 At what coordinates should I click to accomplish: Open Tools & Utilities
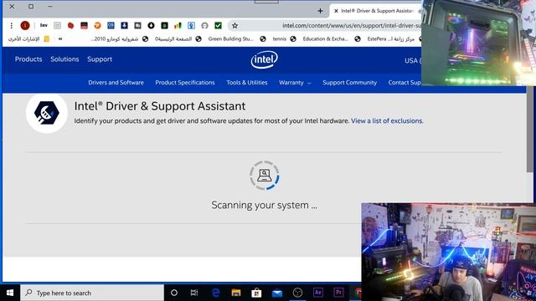tap(247, 83)
